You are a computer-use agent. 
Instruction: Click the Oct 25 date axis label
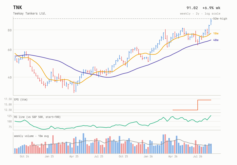123,156
